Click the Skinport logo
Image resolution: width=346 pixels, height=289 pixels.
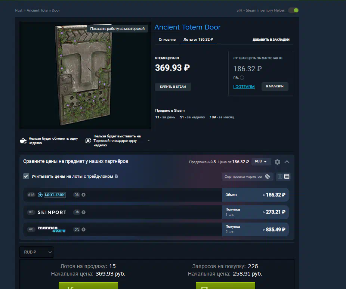52,212
